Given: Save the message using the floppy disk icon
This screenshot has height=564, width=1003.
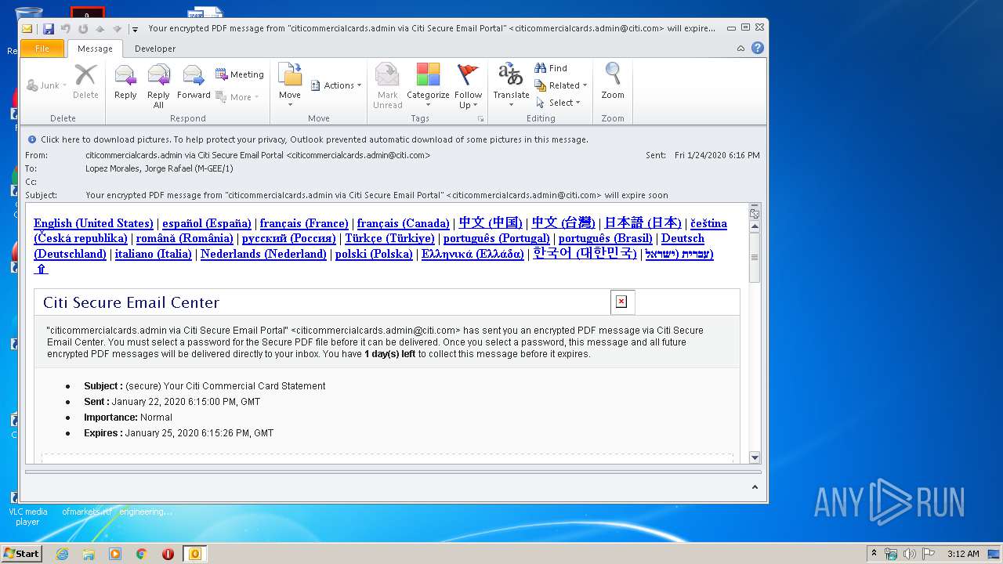Looking at the screenshot, I should [49, 29].
